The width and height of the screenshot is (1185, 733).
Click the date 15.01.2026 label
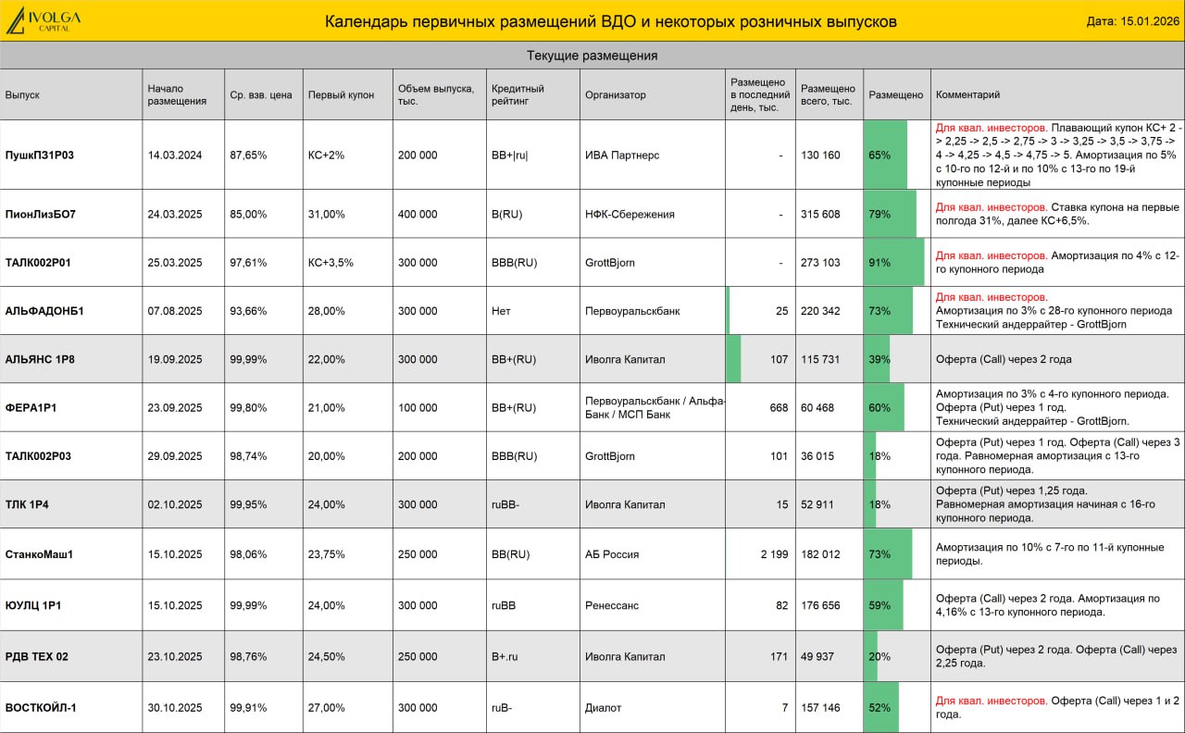point(1132,21)
